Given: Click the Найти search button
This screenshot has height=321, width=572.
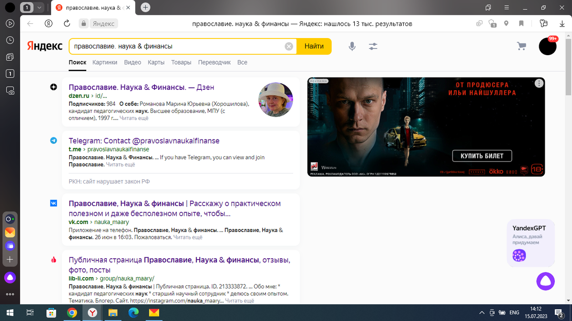Looking at the screenshot, I should (314, 46).
